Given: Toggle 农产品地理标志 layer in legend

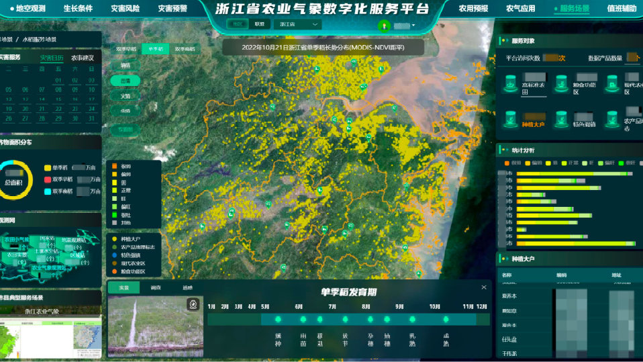Looking at the screenshot, I should click(x=115, y=247).
